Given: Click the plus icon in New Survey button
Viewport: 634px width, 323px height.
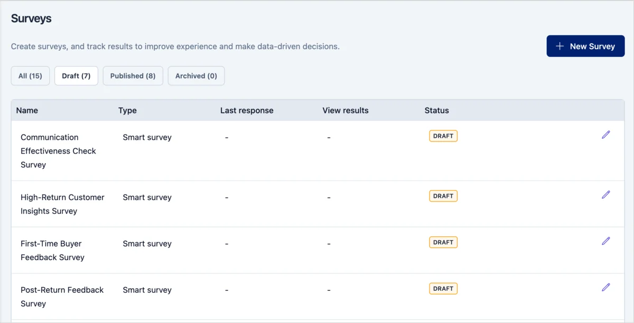Looking at the screenshot, I should coord(560,46).
